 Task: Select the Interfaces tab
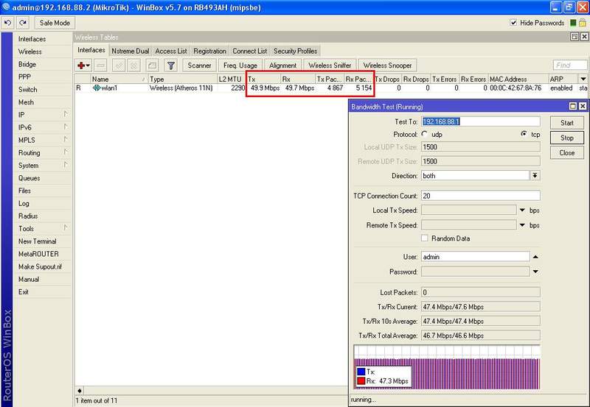click(x=91, y=50)
